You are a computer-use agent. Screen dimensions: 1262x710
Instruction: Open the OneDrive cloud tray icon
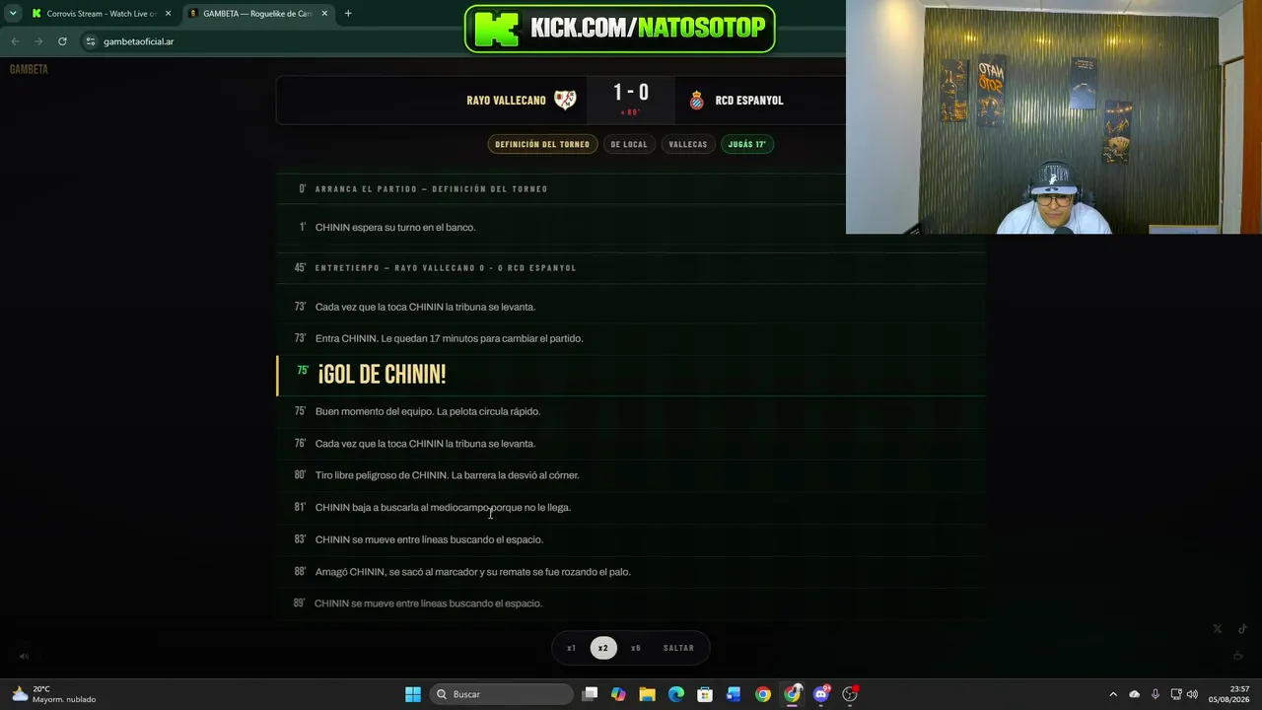[1134, 694]
